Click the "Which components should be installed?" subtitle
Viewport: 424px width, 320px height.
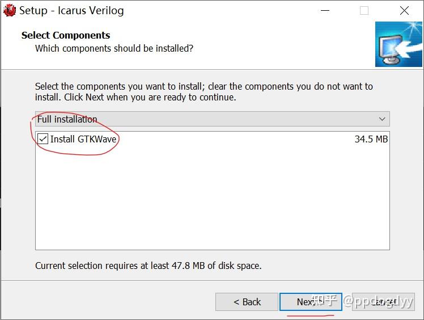(114, 48)
